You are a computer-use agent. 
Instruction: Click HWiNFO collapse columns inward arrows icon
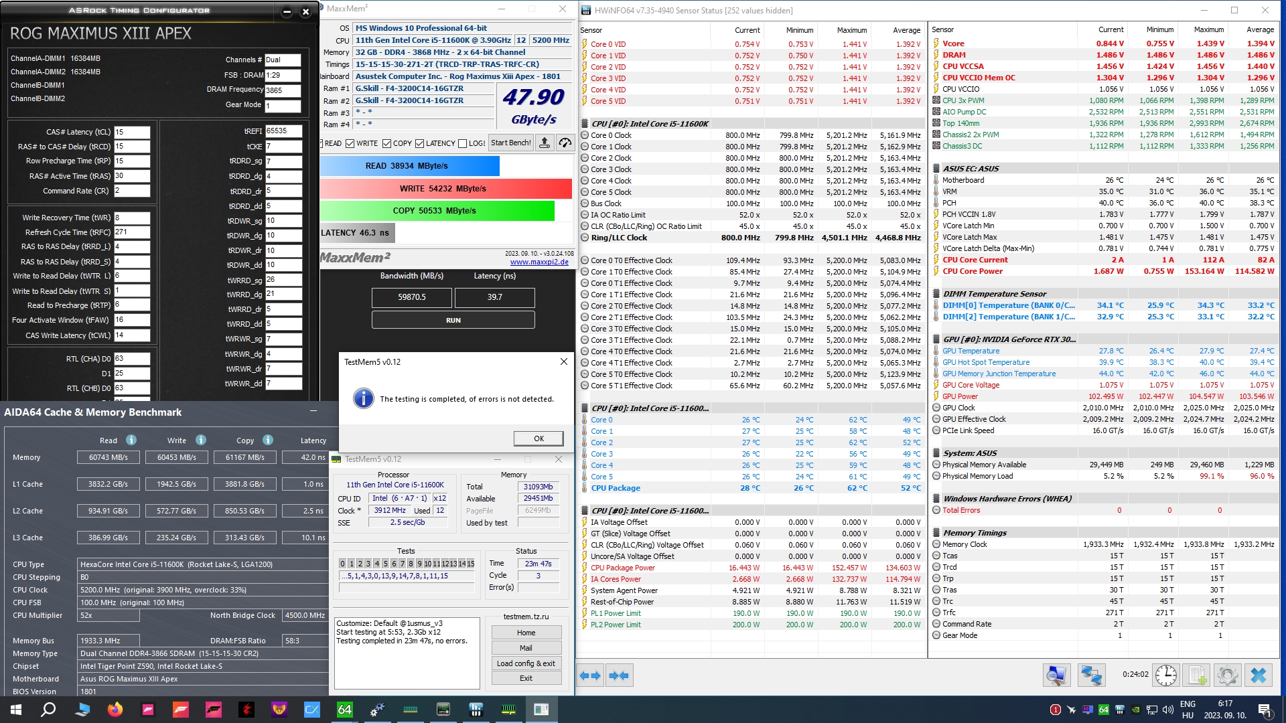pos(619,675)
